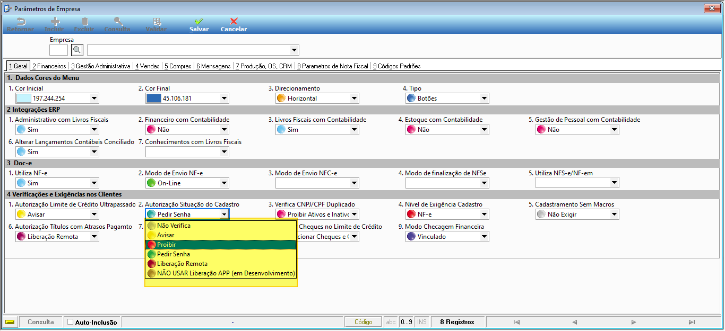Open Estoque com Contabilidade dropdown
This screenshot has width=725, height=331.
coord(485,130)
